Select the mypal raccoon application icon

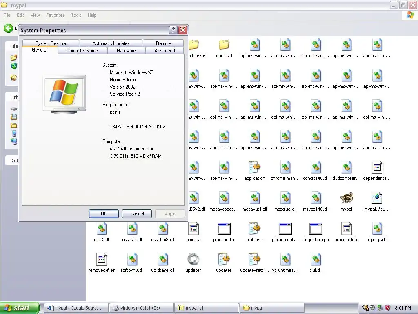[346, 198]
